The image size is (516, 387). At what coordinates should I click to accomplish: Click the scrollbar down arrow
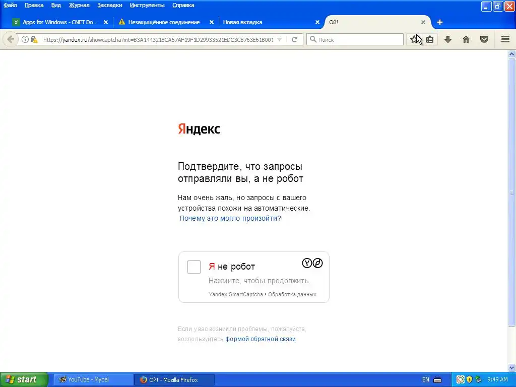tap(512, 367)
